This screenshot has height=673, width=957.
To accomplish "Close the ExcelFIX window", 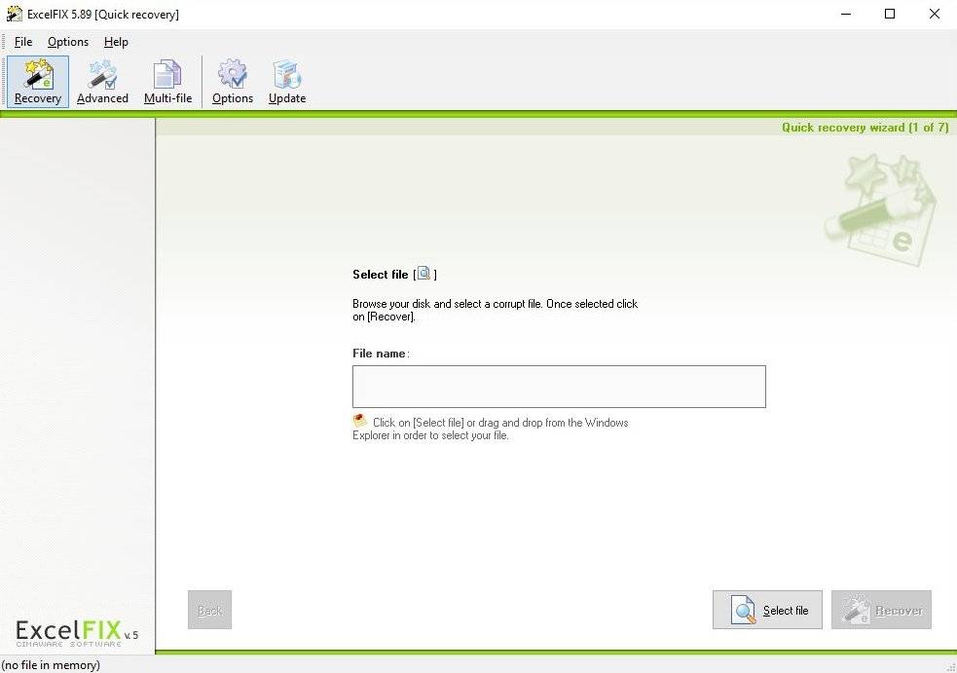I will 935,14.
